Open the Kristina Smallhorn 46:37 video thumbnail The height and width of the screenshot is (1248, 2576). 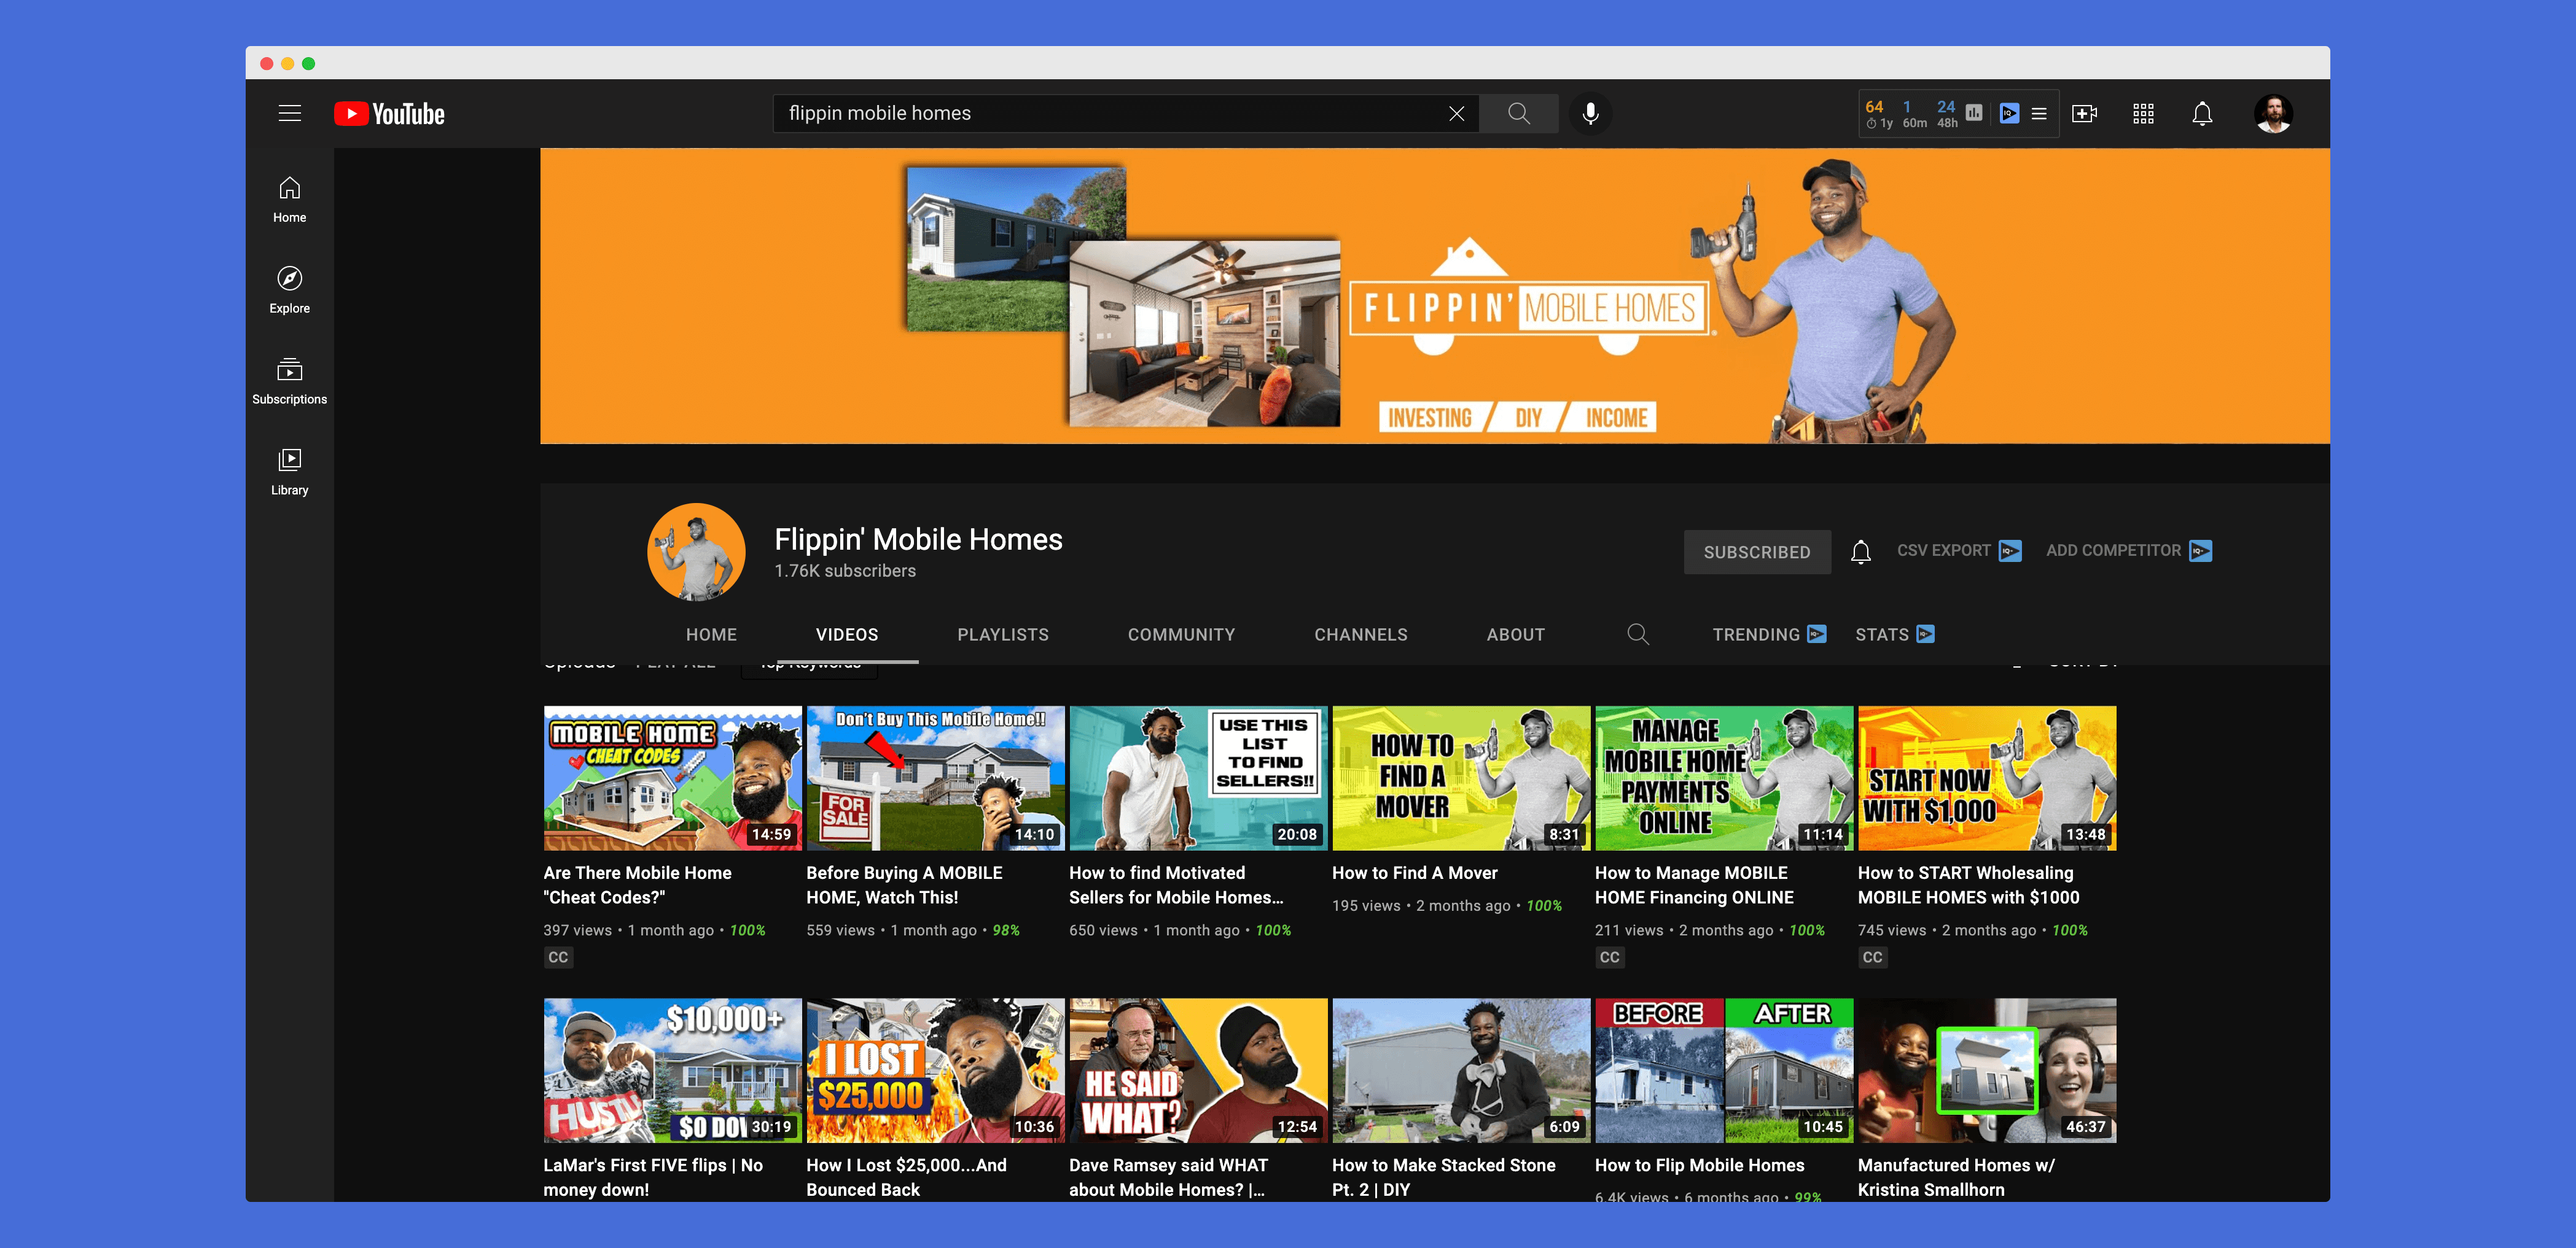pos(1987,1070)
